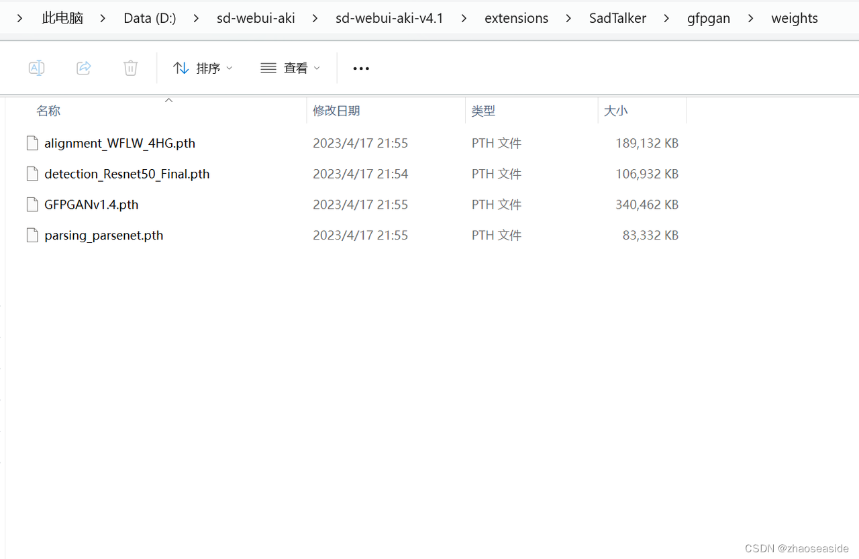
Task: Expand the chevron after SadTalker
Action: click(666, 18)
